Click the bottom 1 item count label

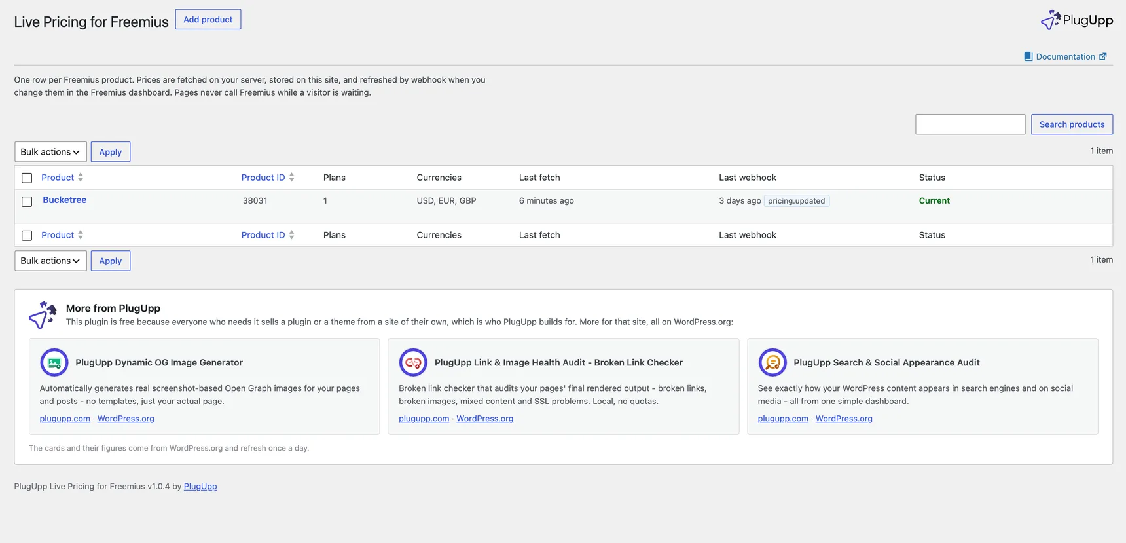coord(1101,259)
